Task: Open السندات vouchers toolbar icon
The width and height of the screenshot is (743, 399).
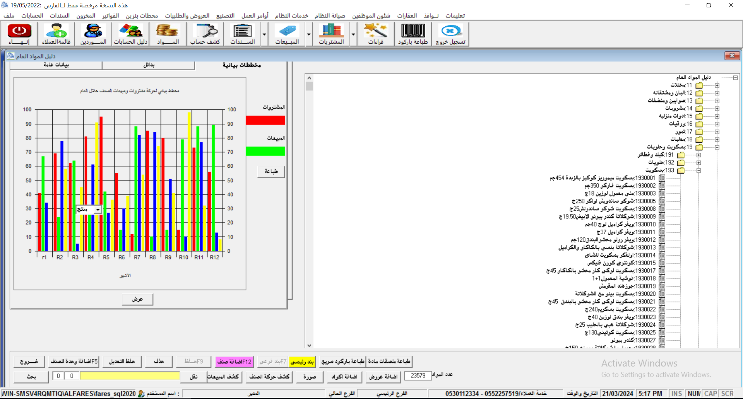Action: pos(242,34)
